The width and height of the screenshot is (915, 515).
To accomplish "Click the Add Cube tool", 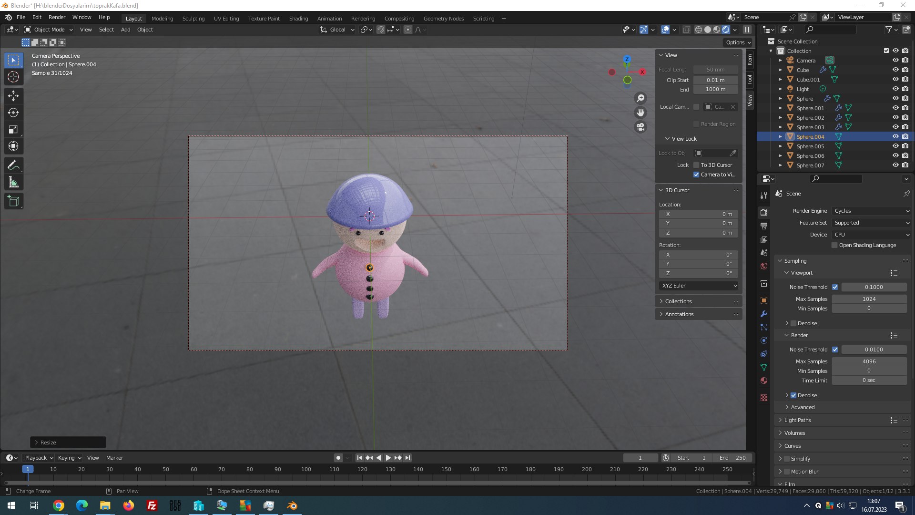I will click(13, 201).
